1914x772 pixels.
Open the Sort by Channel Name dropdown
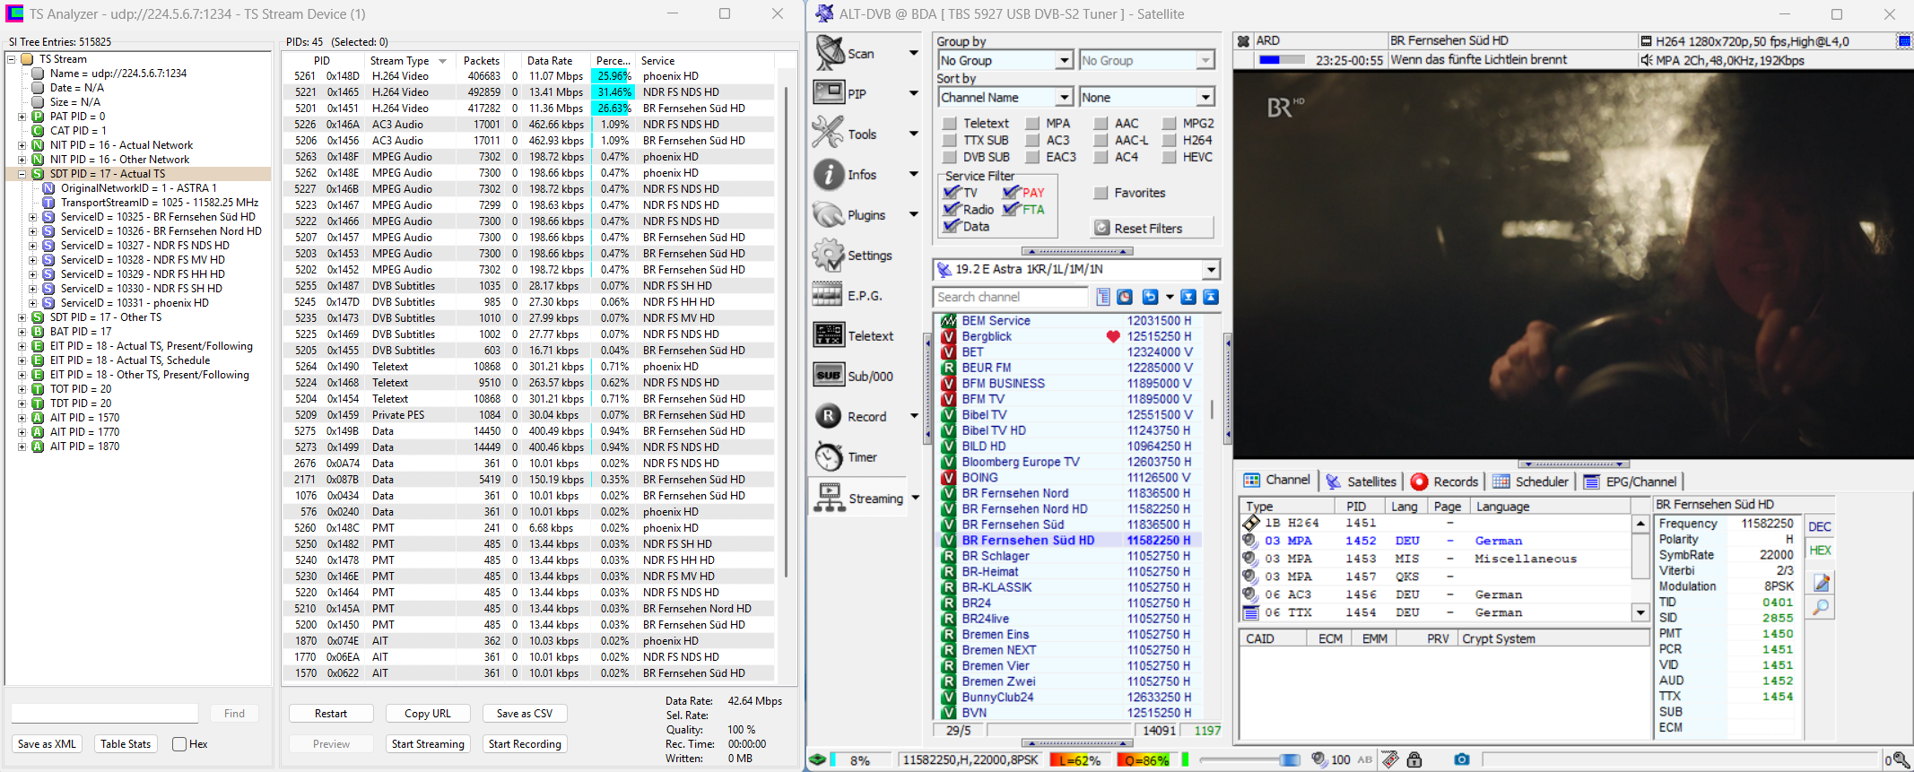point(1004,97)
